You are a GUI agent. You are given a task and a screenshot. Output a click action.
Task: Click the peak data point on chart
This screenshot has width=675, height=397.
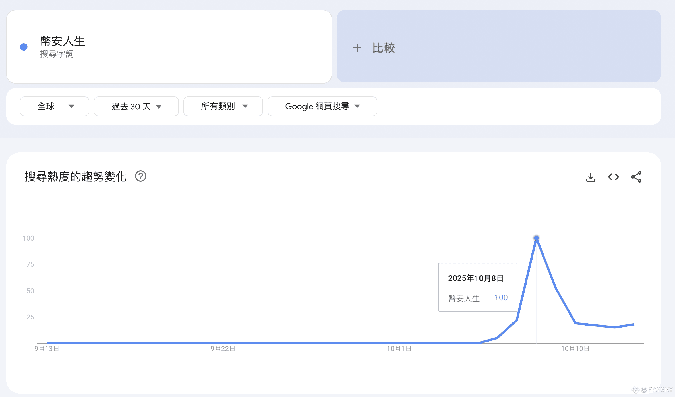coord(536,238)
